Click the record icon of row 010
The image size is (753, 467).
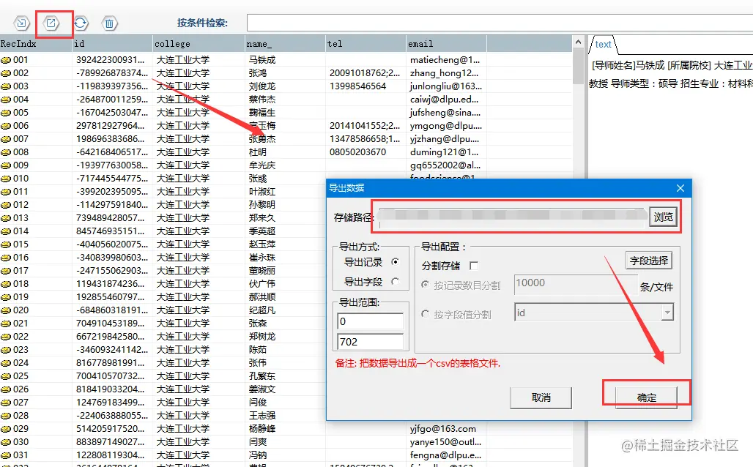tap(6, 179)
